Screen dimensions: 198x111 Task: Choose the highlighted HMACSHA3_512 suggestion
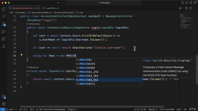[109, 80]
